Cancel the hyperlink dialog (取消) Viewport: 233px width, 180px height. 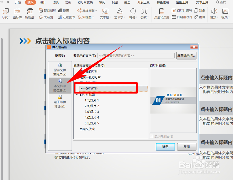click(187, 147)
